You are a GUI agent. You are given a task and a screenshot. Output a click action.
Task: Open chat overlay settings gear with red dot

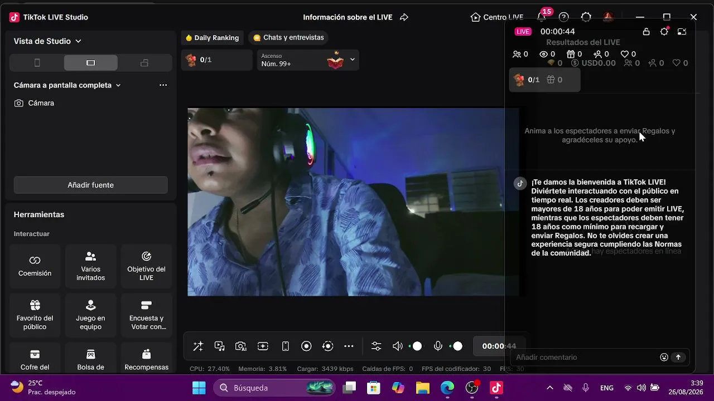(x=664, y=32)
